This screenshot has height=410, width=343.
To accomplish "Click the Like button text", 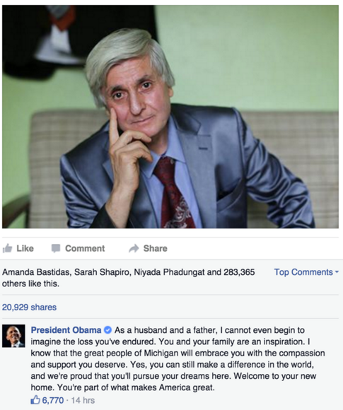I will click(25, 248).
